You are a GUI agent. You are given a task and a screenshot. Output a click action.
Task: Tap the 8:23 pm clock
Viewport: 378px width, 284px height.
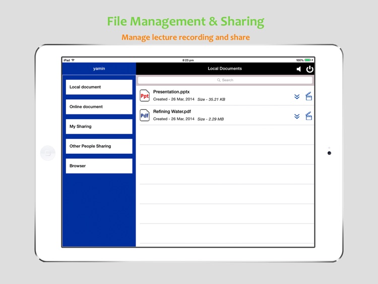tap(188, 61)
